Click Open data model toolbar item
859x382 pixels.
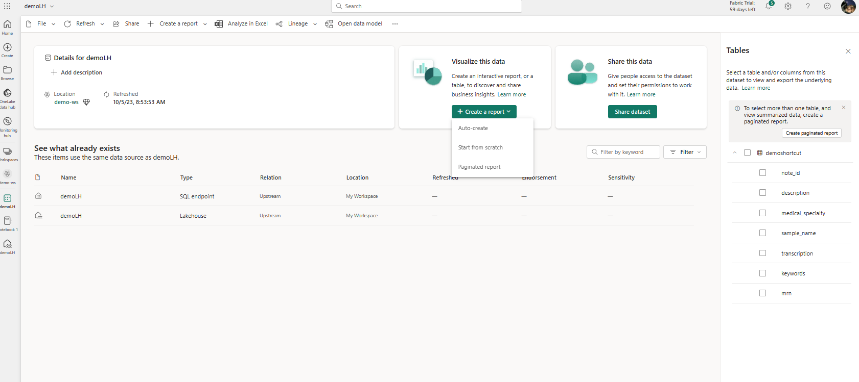[x=354, y=24]
